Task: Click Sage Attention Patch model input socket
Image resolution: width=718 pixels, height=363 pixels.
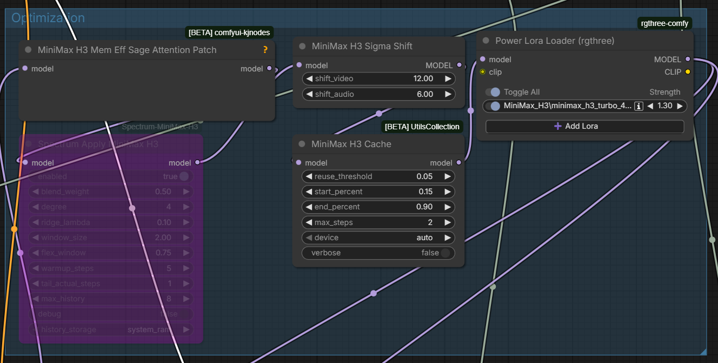Action: tap(25, 69)
